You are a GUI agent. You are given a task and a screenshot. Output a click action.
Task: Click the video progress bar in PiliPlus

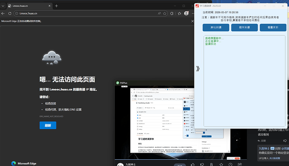(x=181, y=159)
